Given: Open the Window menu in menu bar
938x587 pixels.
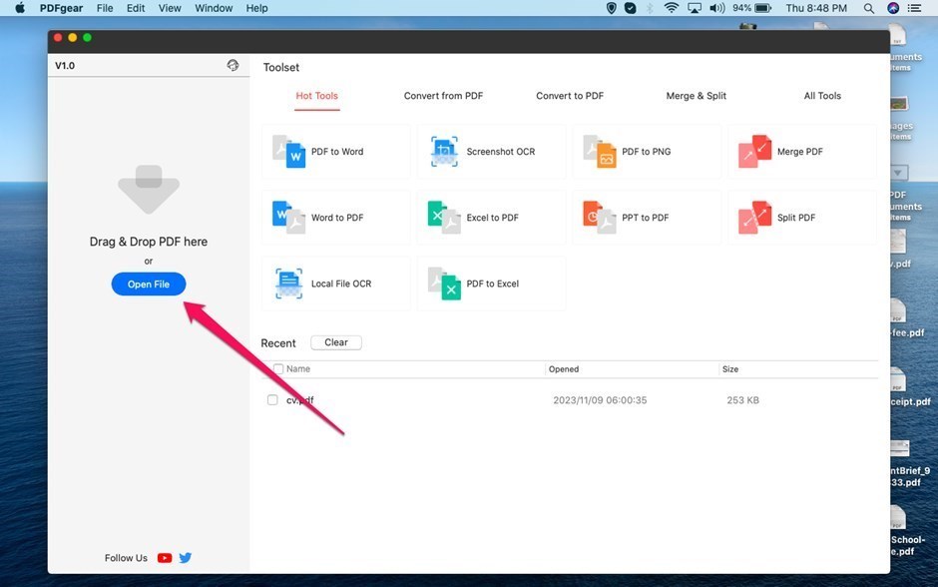Looking at the screenshot, I should [214, 8].
